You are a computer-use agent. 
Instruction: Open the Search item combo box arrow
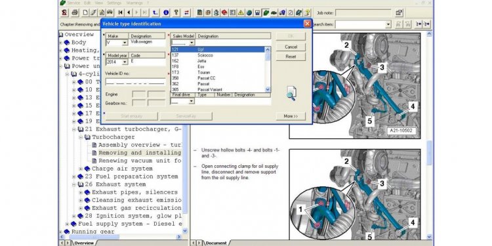click(x=388, y=24)
